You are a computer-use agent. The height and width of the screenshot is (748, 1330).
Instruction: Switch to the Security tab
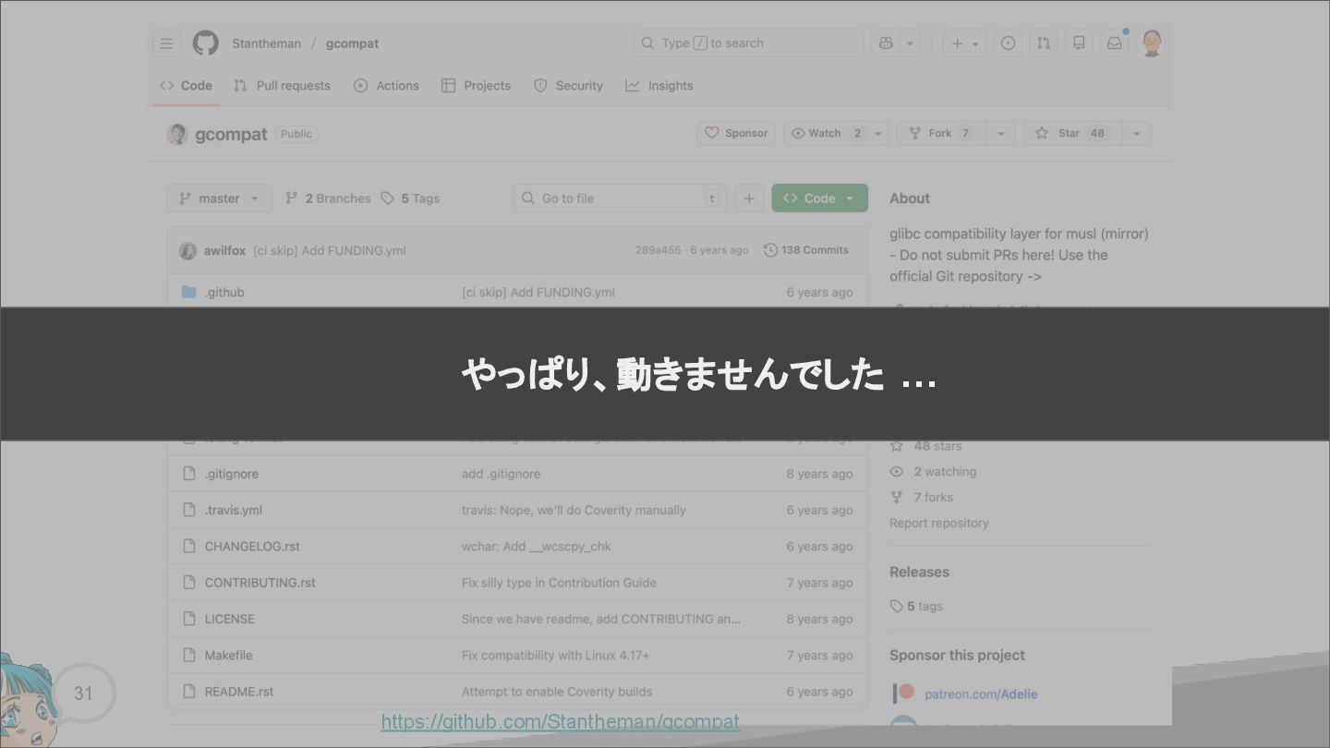[x=568, y=85]
